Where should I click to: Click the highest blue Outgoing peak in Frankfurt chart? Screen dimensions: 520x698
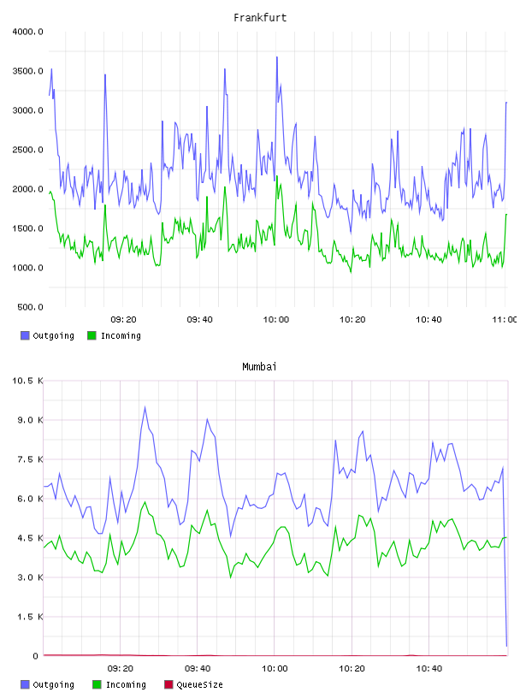(x=277, y=57)
